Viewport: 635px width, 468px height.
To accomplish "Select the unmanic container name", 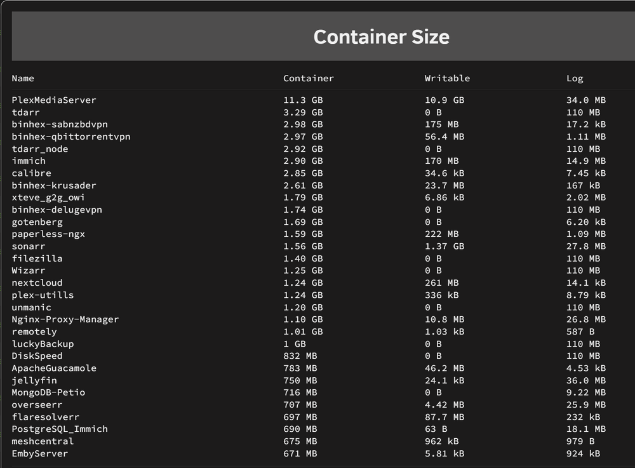I will pos(31,307).
